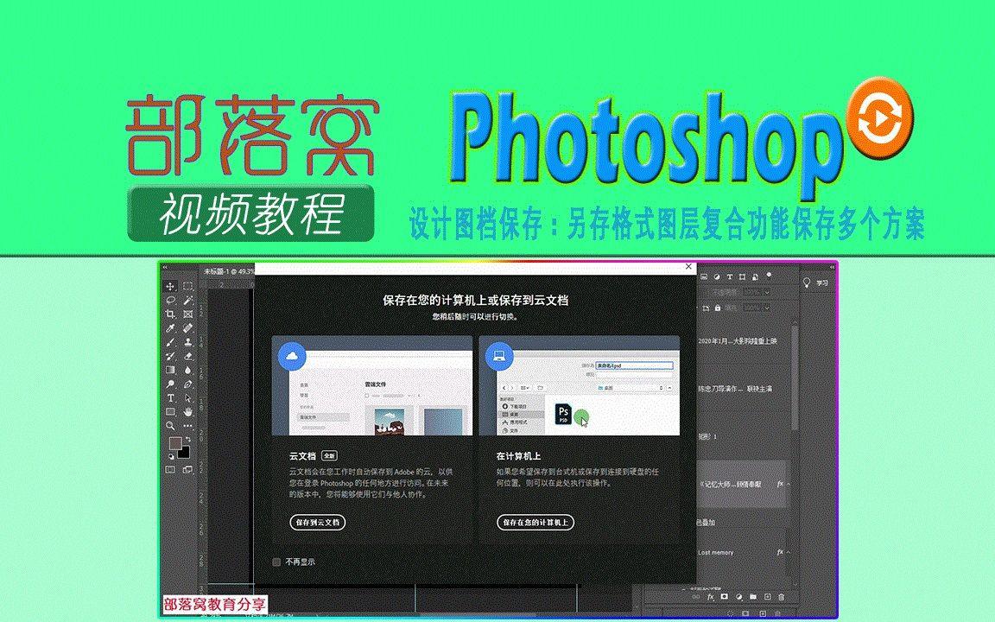The image size is (995, 622).
Task: Select the Move tool
Action: [170, 286]
